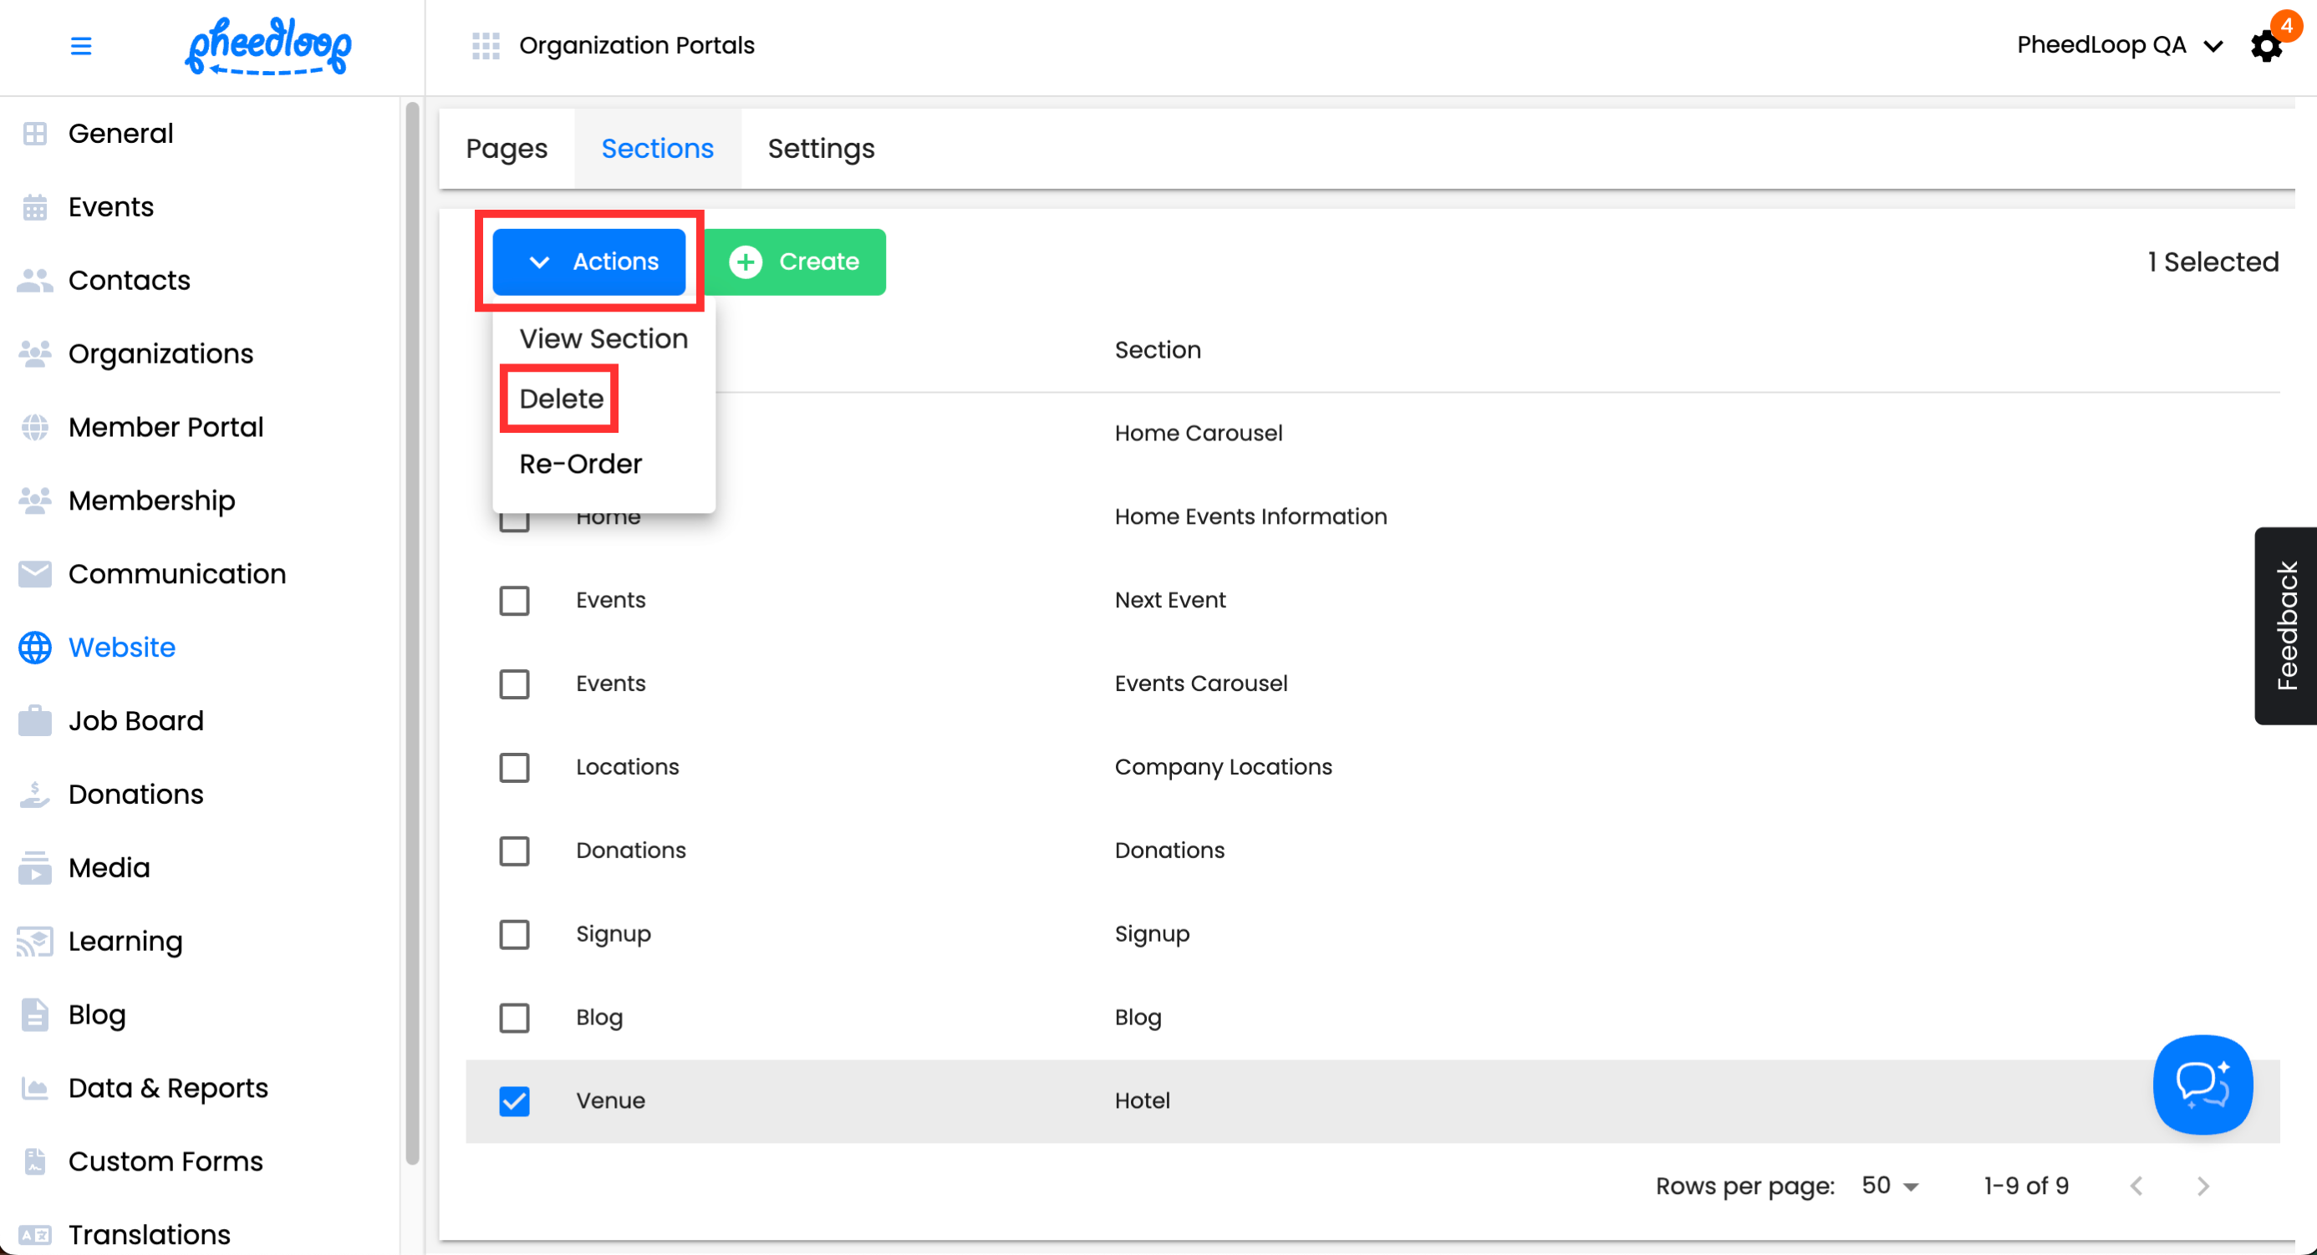Select the Locations row checkbox
Viewport: 2317px width, 1255px height.
pyautogui.click(x=515, y=767)
